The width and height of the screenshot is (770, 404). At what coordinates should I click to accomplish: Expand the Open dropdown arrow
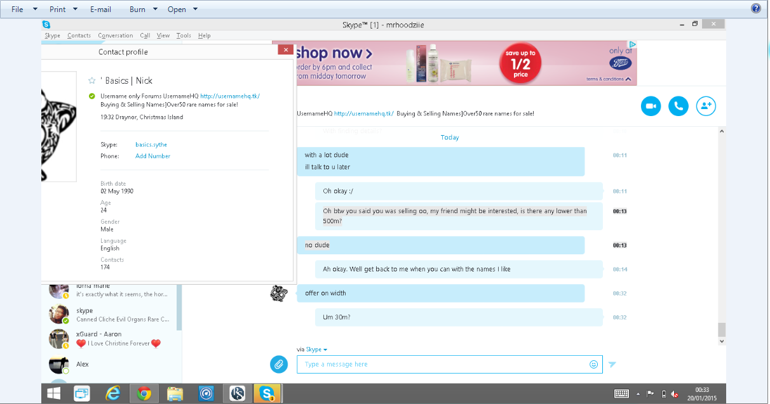pyautogui.click(x=195, y=9)
